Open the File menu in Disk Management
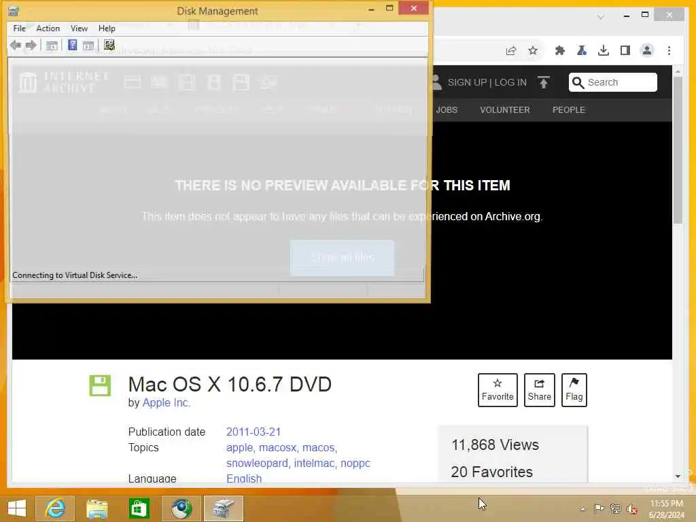696x522 pixels. click(19, 29)
